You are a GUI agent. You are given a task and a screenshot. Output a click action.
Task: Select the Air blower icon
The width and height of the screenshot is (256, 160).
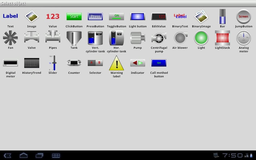(180, 38)
